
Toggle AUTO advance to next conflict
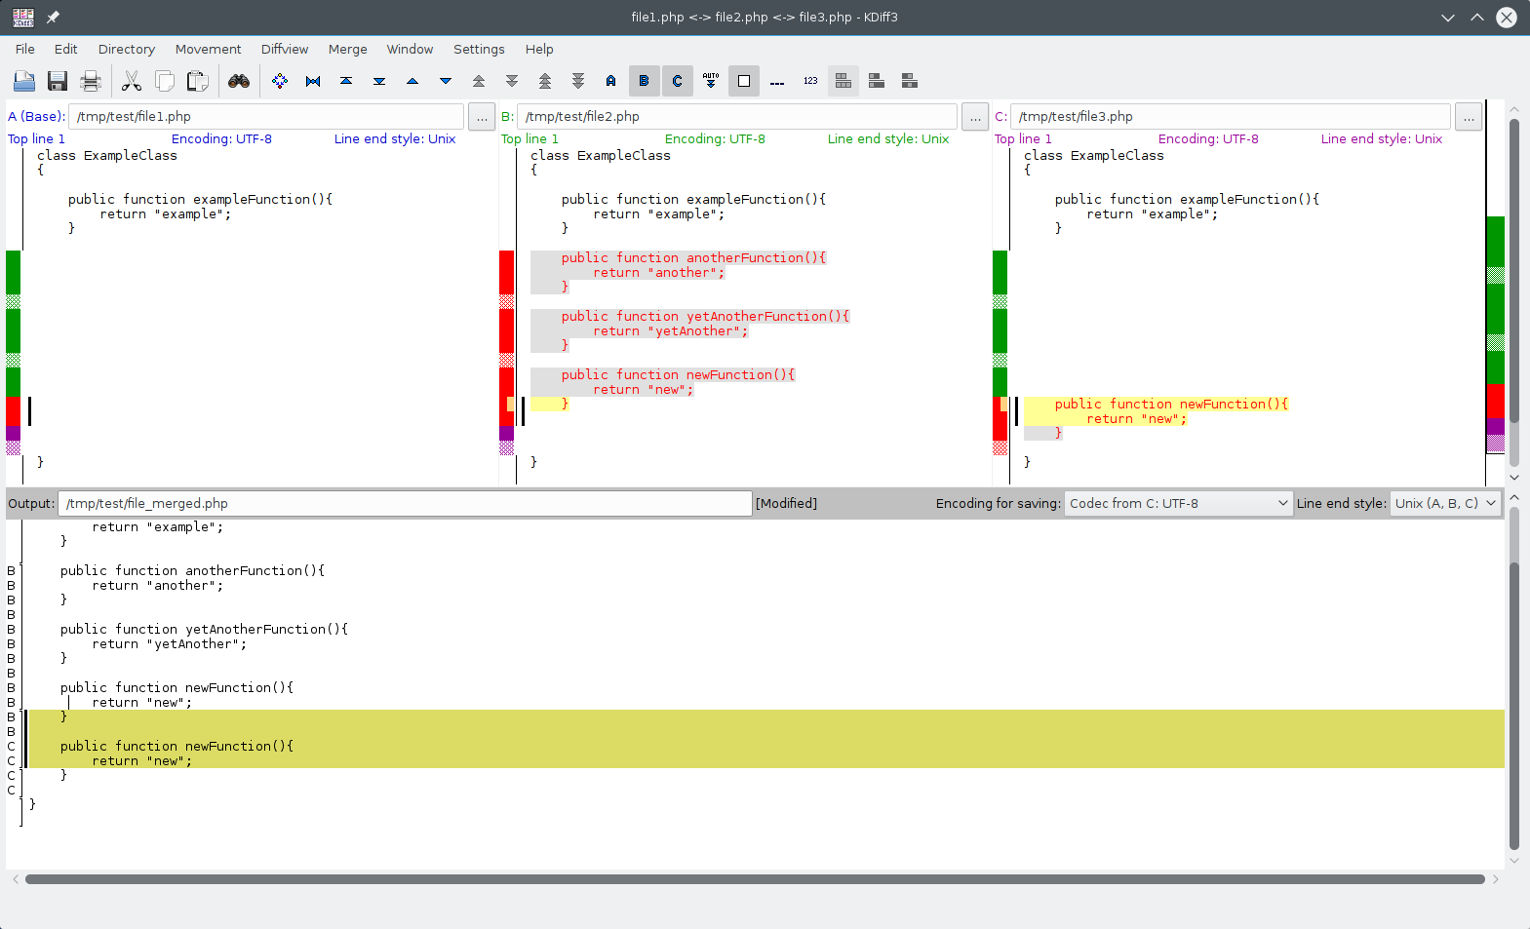click(x=711, y=81)
